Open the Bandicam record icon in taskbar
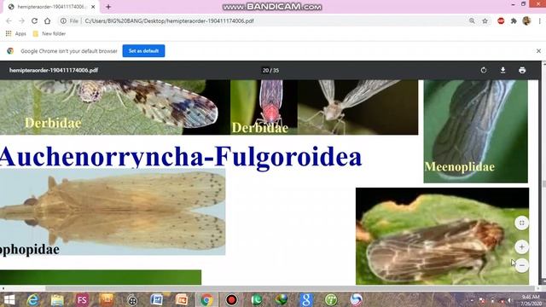Viewport: 546px width, 307px height. pos(231,299)
